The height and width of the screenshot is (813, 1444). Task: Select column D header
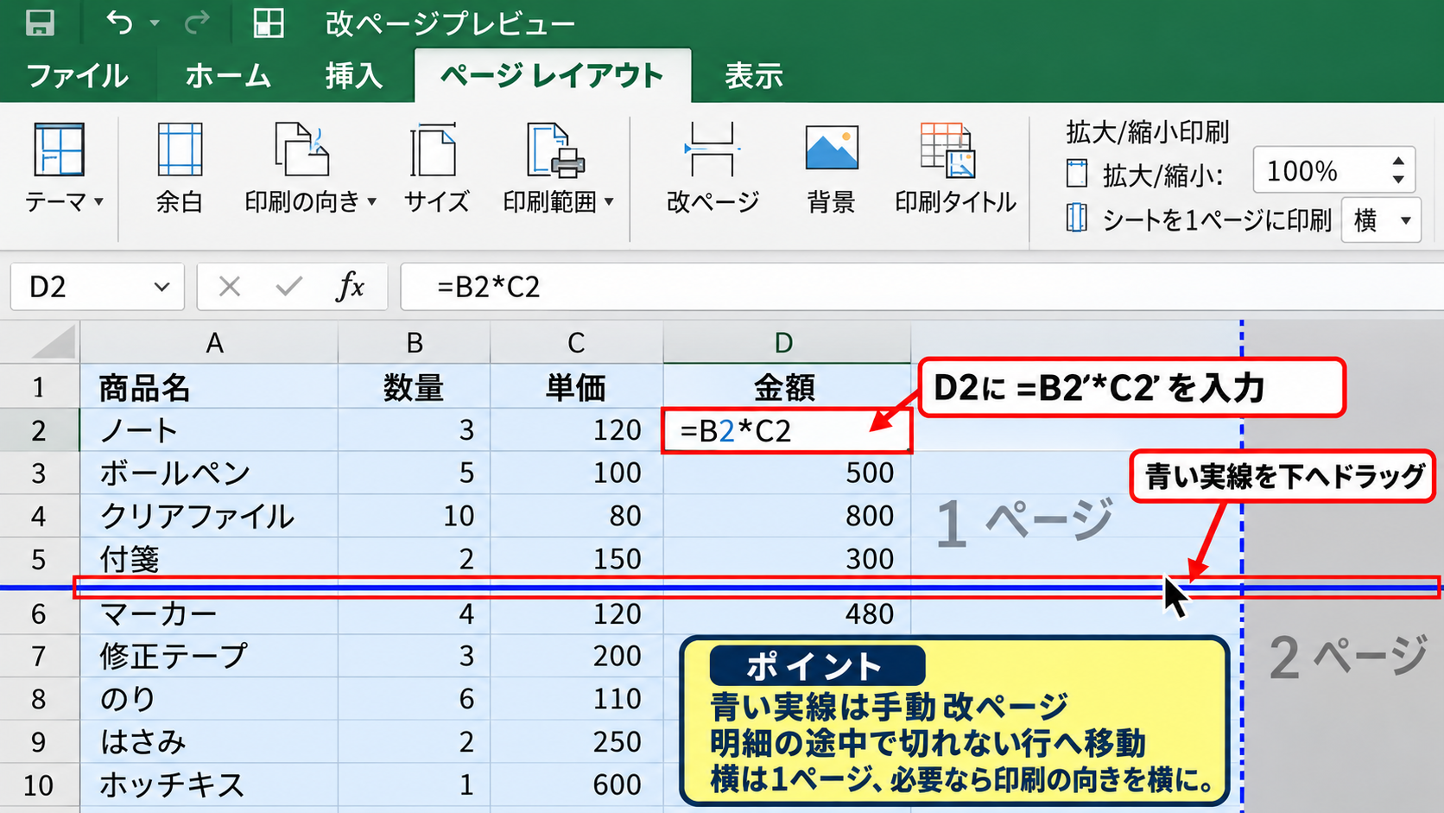coord(787,343)
